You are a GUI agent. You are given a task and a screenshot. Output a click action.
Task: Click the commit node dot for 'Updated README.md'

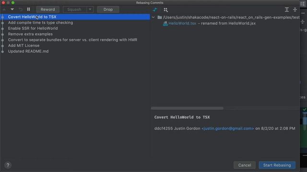pos(2,52)
